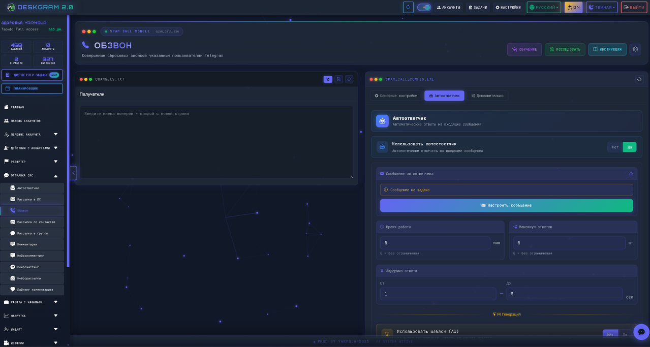Open the Русский language dropdown
Viewport: 650px width, 347px height.
[x=544, y=7]
